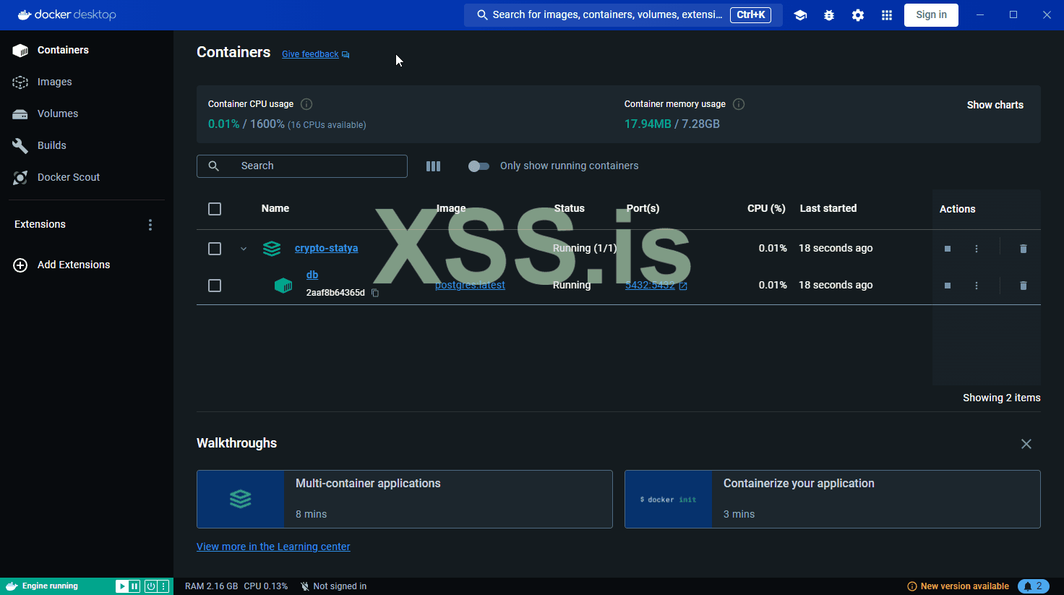This screenshot has height=595, width=1064.
Task: Open Multi-container applications walkthrough
Action: pyautogui.click(x=405, y=500)
